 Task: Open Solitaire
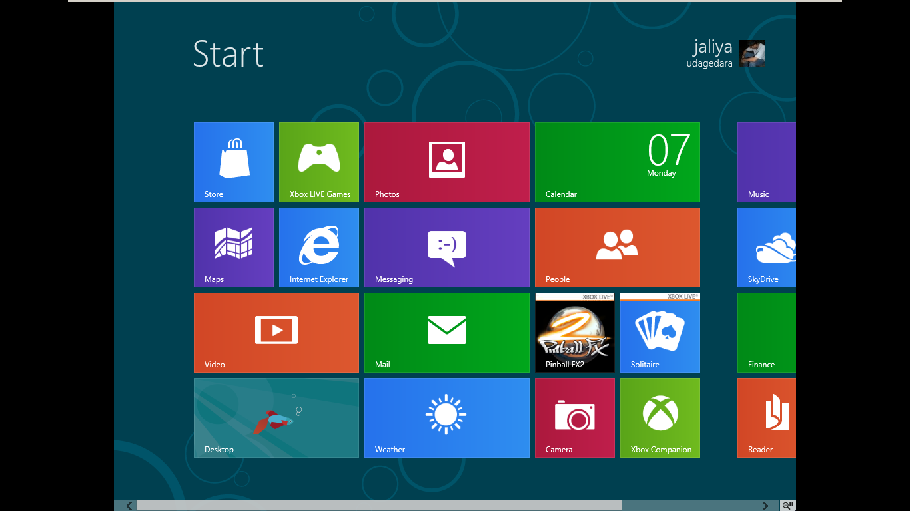click(x=660, y=332)
